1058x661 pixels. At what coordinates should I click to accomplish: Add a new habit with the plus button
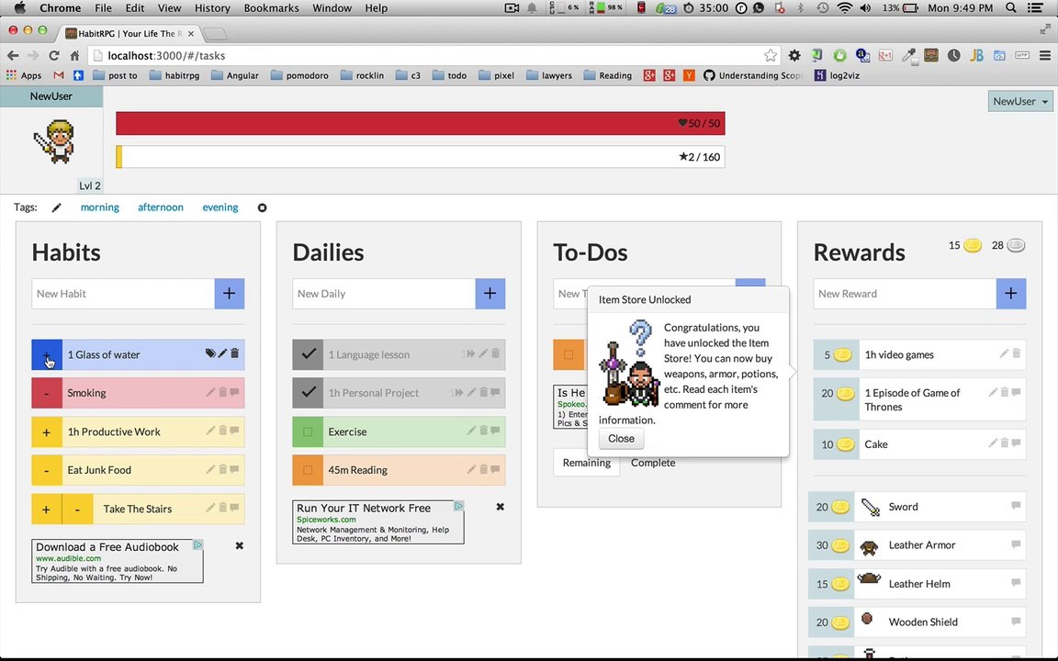230,294
